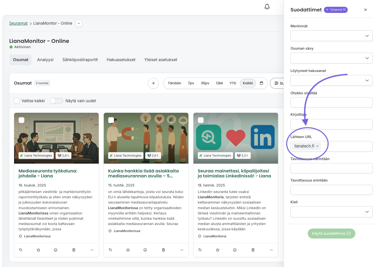Open the LinkedIn heart article thumbnail
378x267 pixels.
pos(236,138)
